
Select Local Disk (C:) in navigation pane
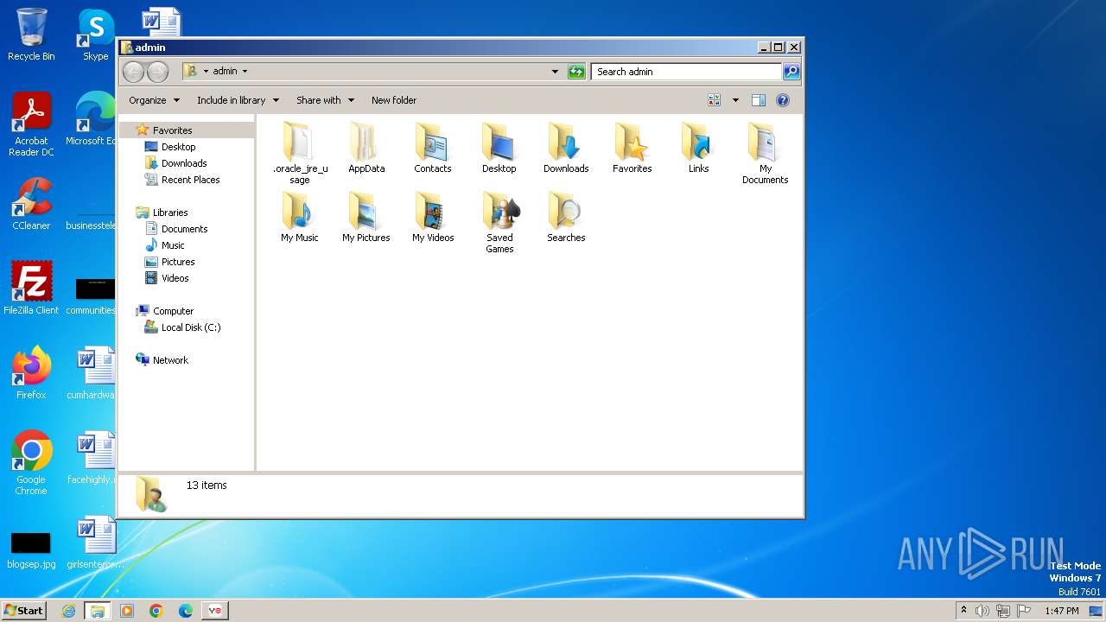click(x=190, y=327)
